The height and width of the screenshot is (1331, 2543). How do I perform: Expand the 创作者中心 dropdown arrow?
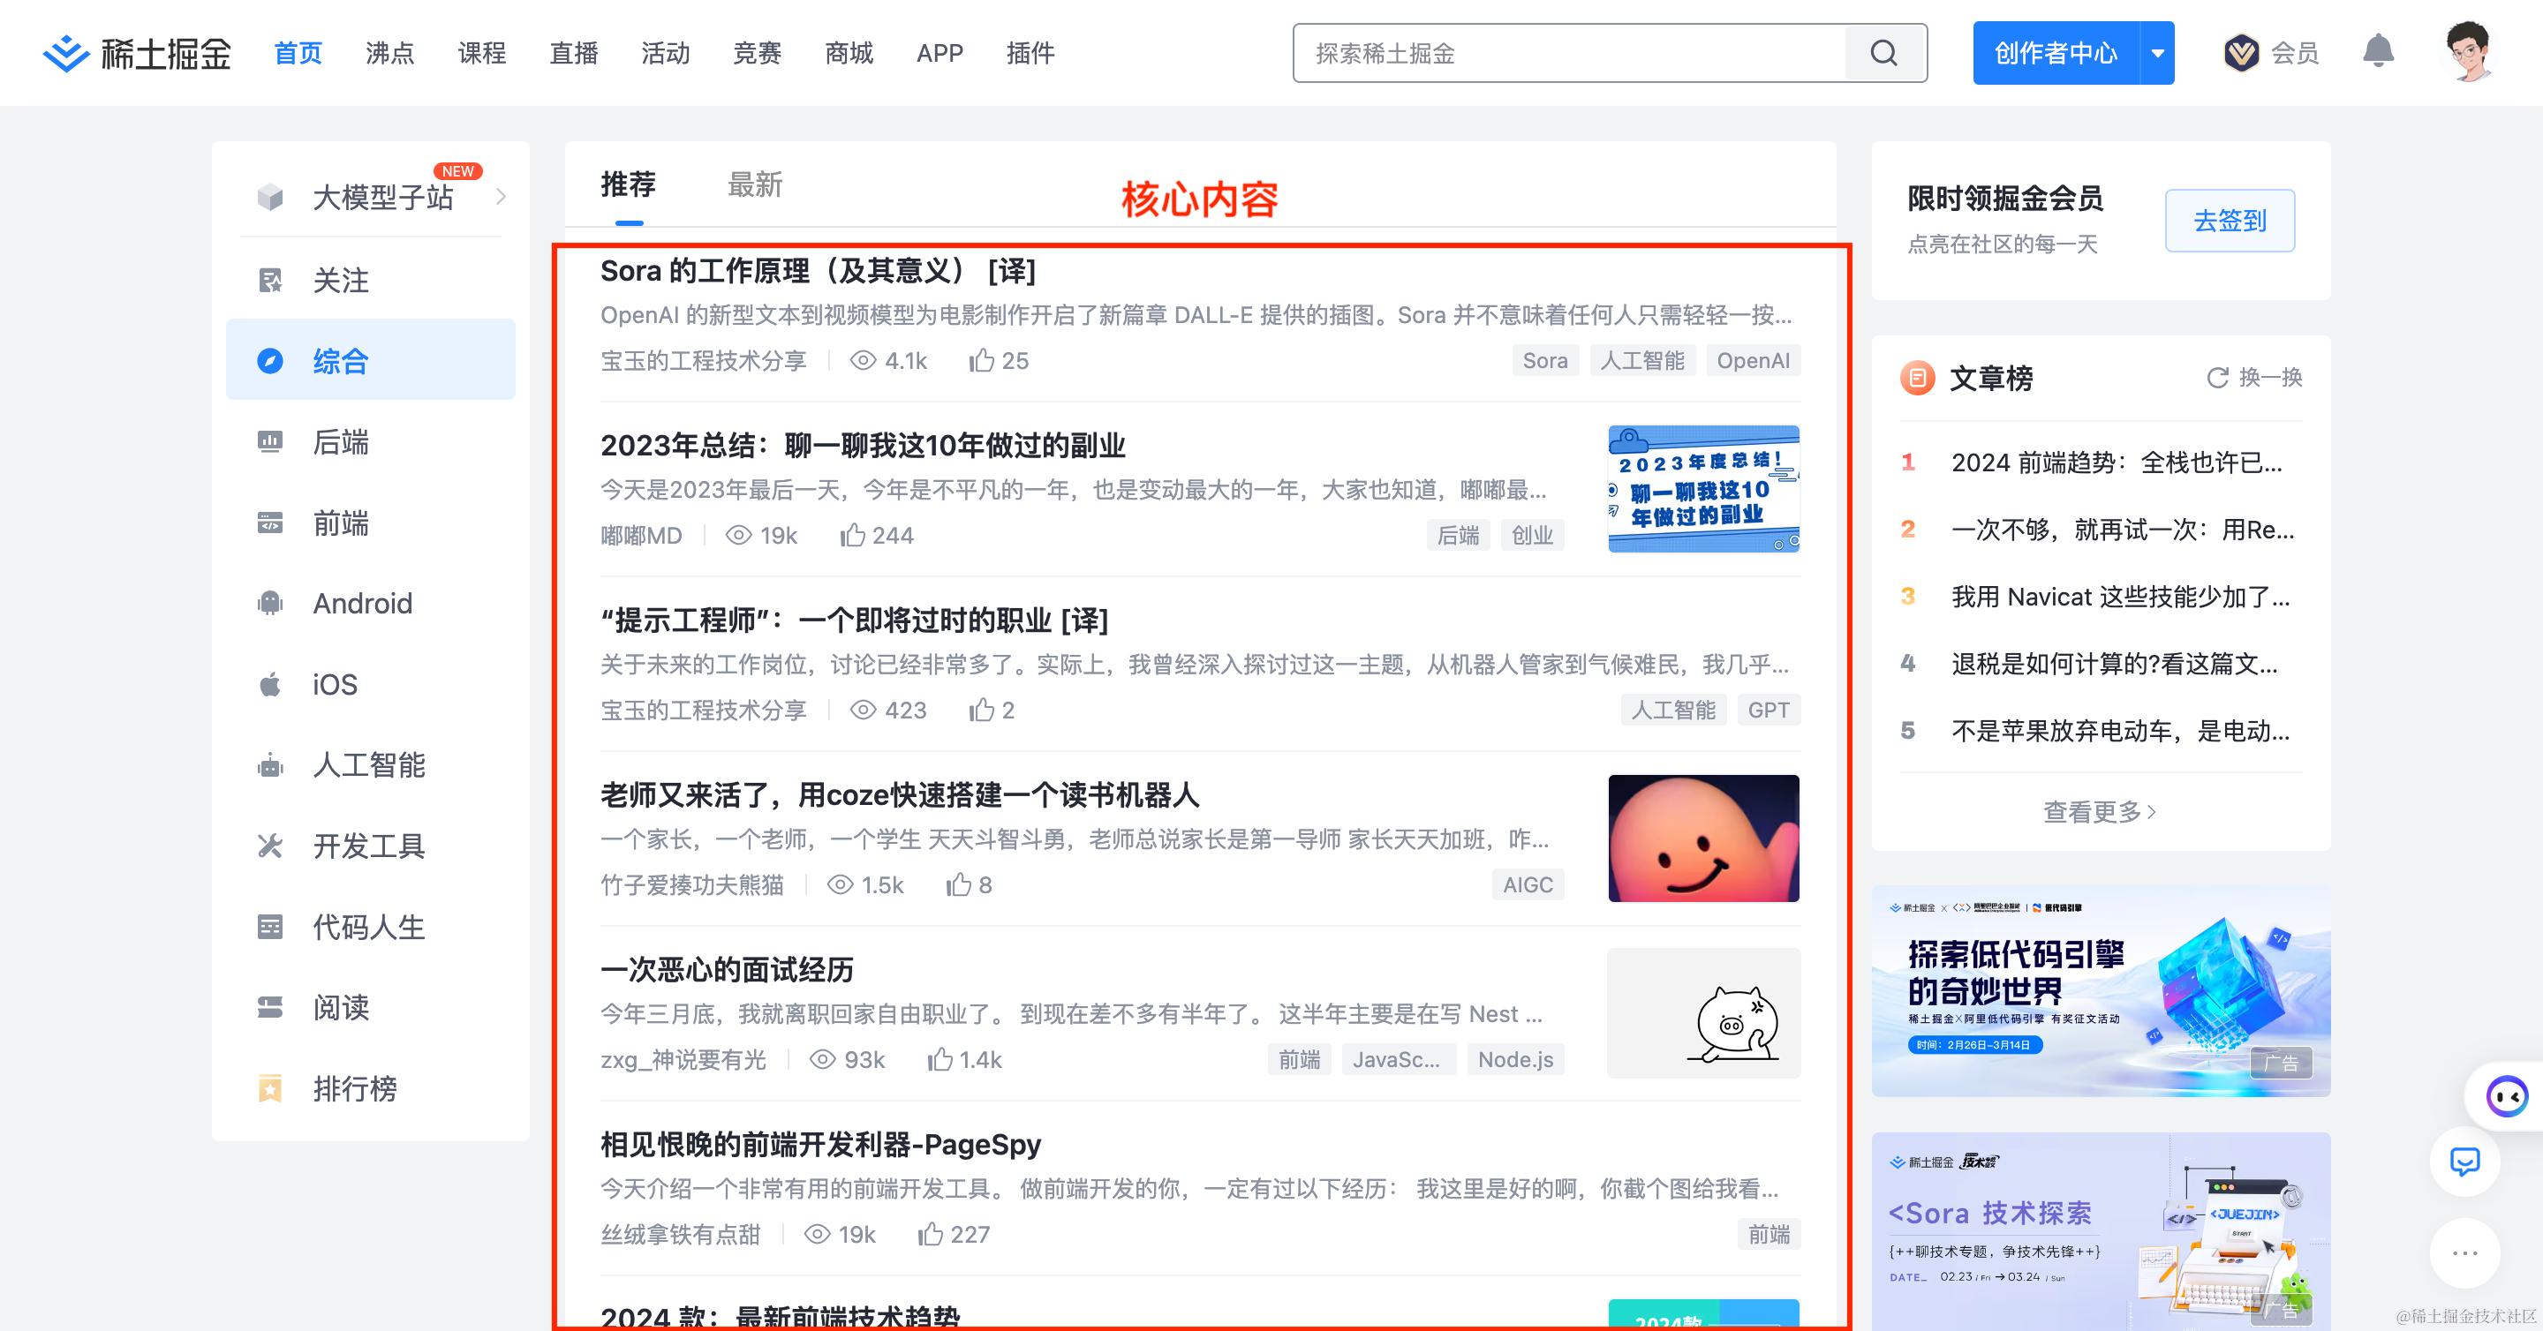[2158, 53]
